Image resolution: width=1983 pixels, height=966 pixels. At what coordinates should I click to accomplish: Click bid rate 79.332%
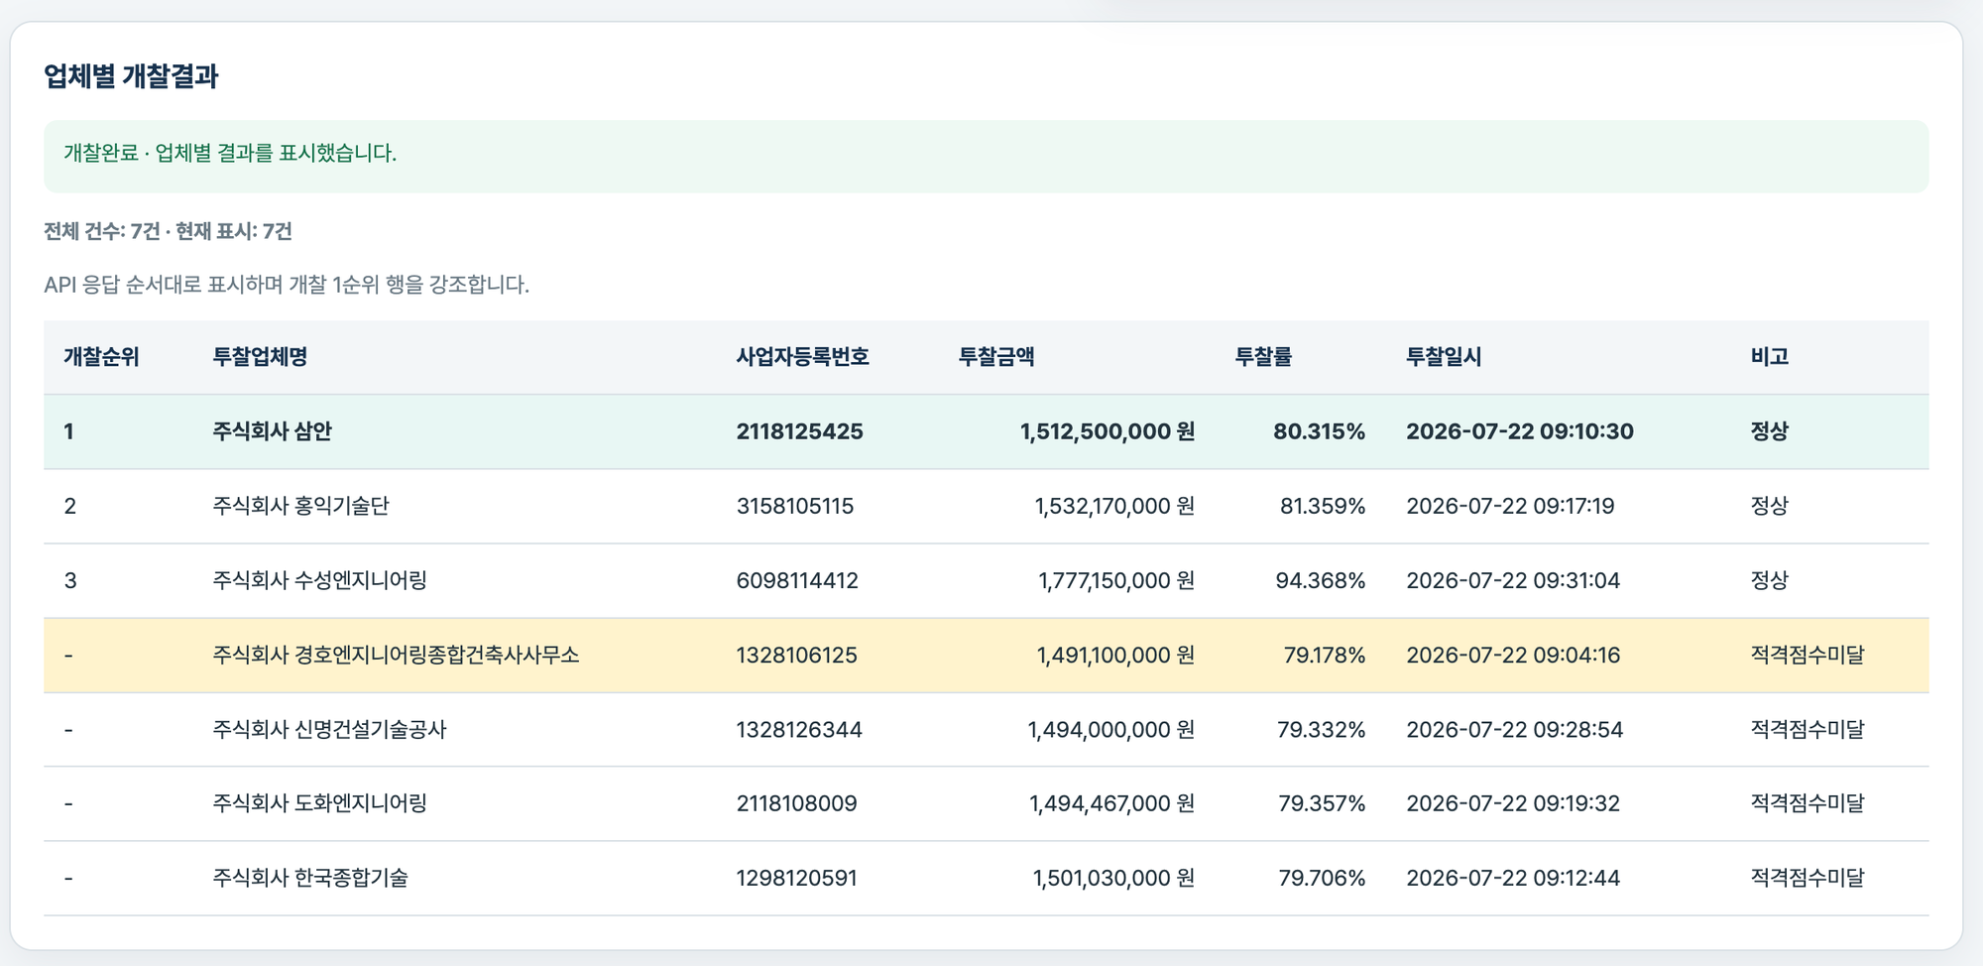pos(1321,730)
